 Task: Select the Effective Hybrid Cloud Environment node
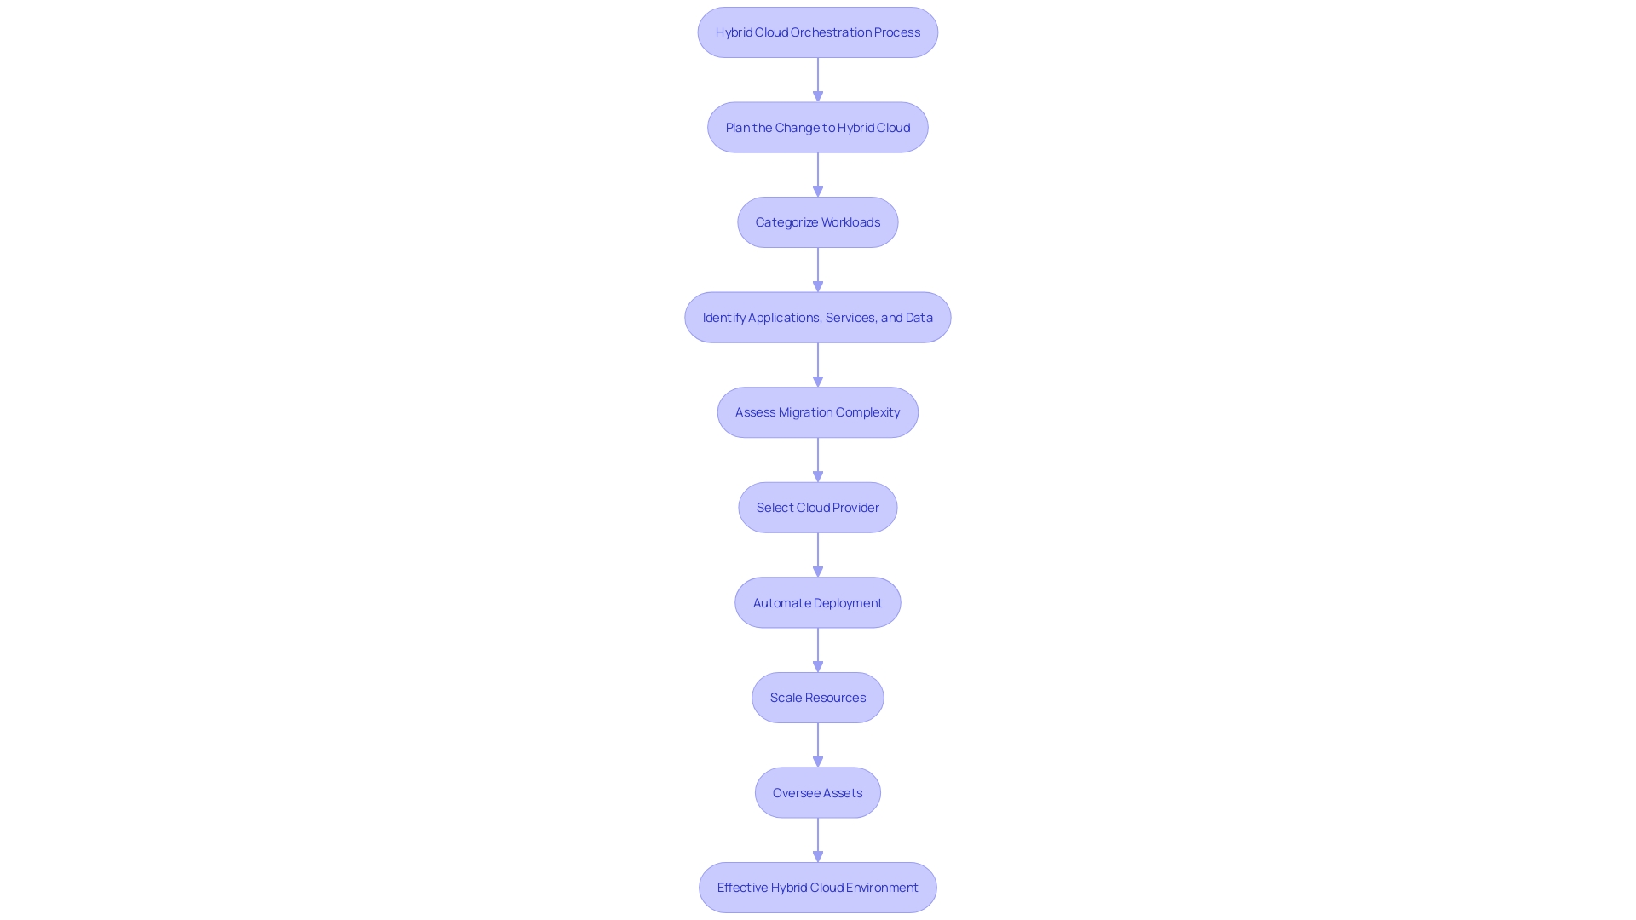point(818,886)
